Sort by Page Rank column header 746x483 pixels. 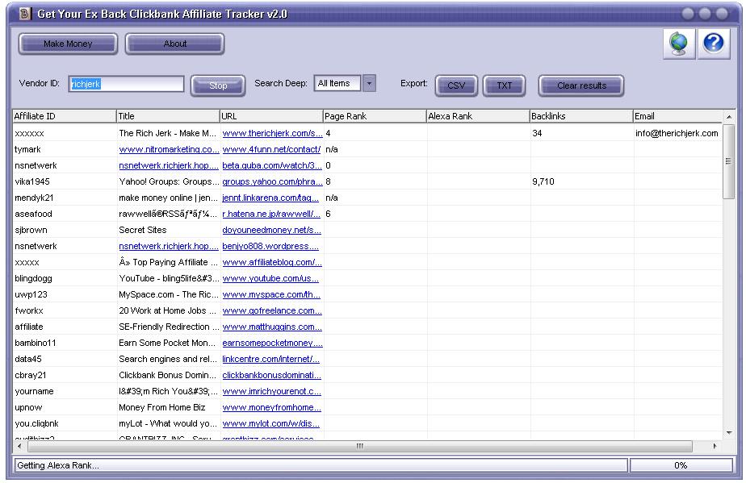(x=375, y=116)
